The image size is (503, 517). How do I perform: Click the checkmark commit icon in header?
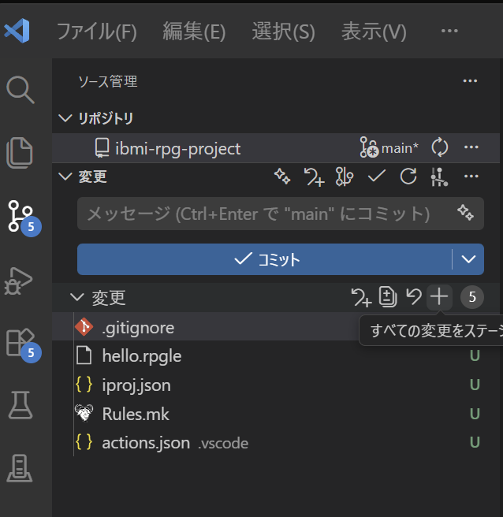click(x=376, y=177)
